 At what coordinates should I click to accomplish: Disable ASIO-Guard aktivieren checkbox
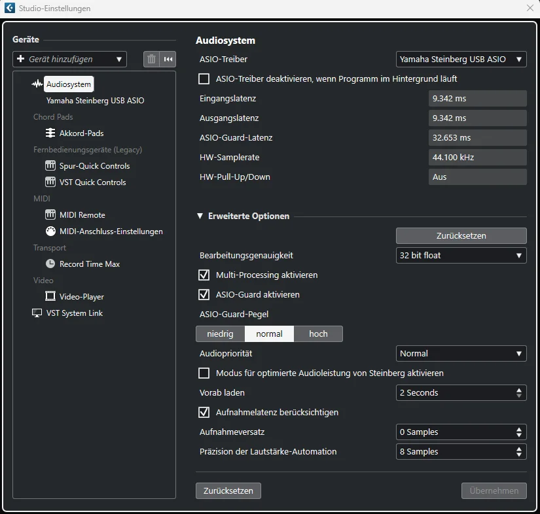coord(204,294)
